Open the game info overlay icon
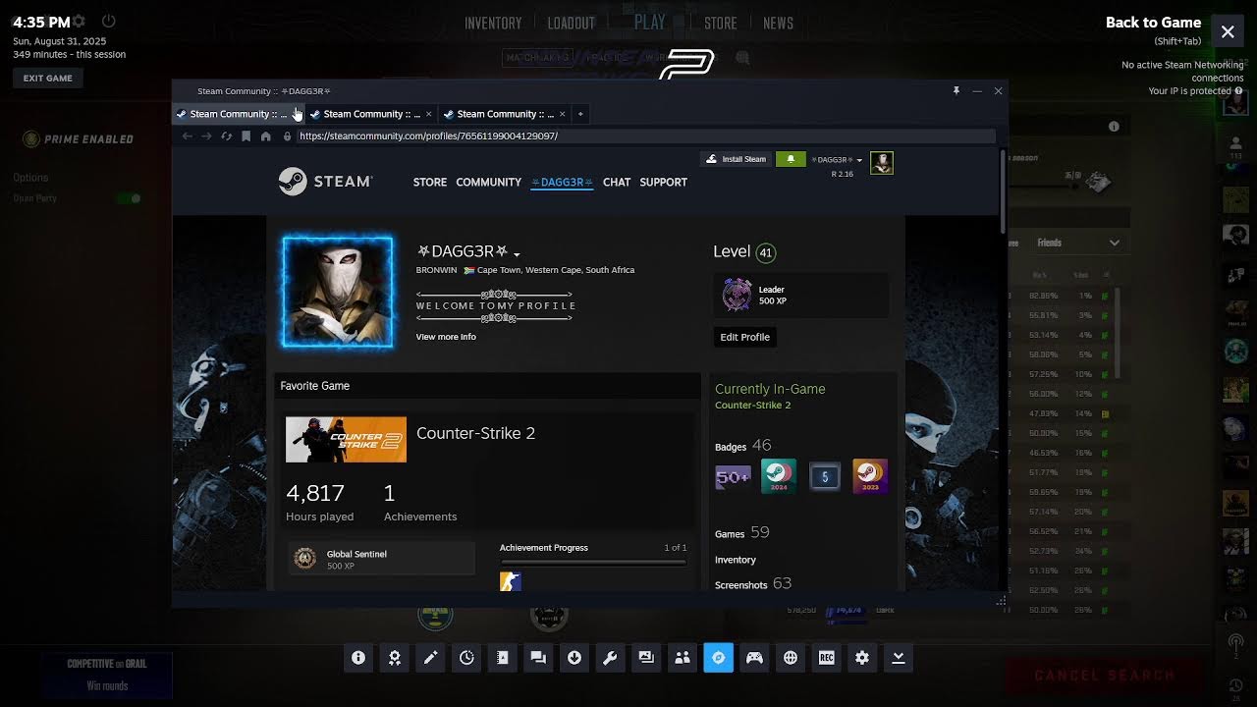 358,658
